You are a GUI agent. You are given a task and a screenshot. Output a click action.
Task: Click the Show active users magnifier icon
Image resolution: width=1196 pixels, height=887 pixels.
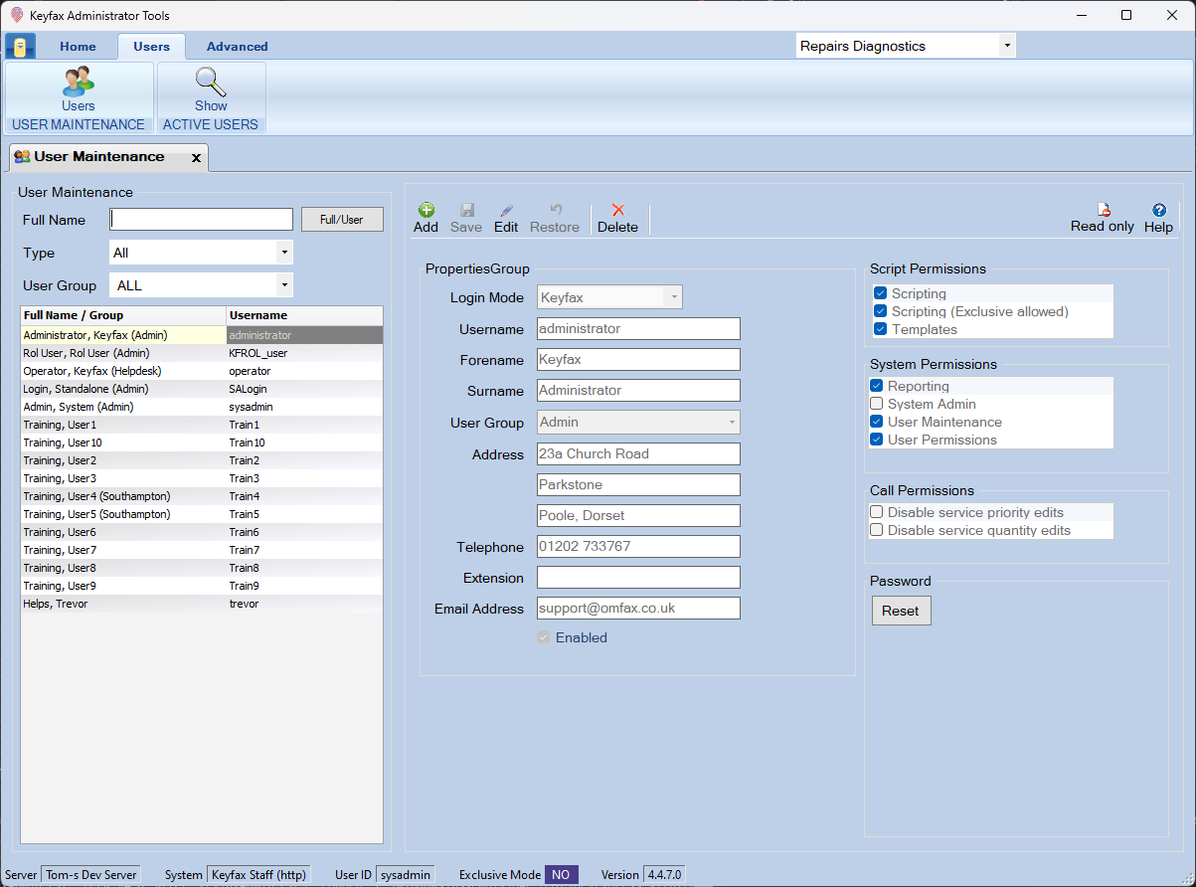pyautogui.click(x=211, y=82)
